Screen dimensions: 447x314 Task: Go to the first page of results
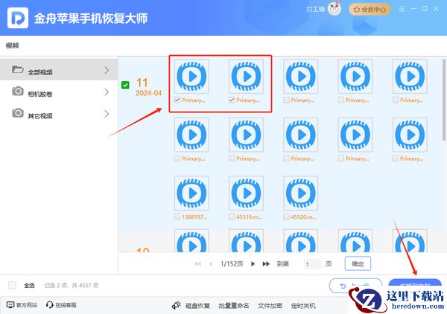(x=197, y=264)
